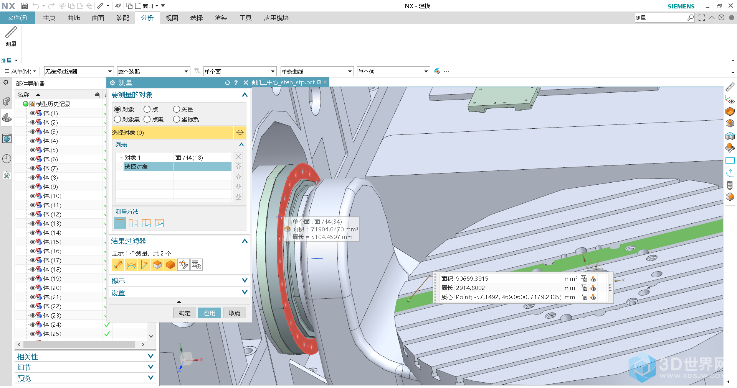Switch to the 应用模块 ribbon tab
The height and width of the screenshot is (388, 737).
[x=276, y=18]
